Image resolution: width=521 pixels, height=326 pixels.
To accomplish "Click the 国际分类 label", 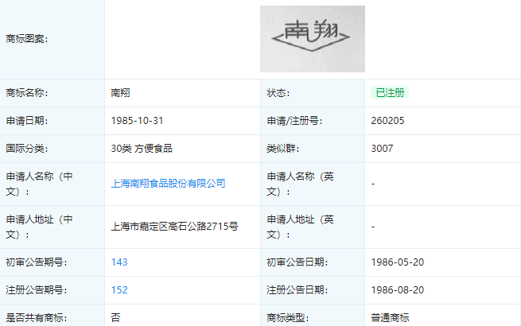I will click(x=27, y=148).
